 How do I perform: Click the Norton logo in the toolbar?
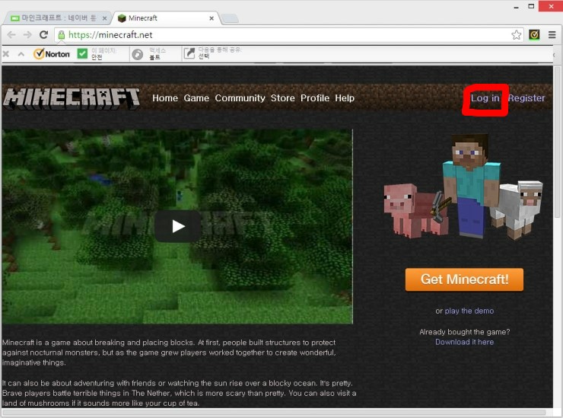(x=51, y=54)
